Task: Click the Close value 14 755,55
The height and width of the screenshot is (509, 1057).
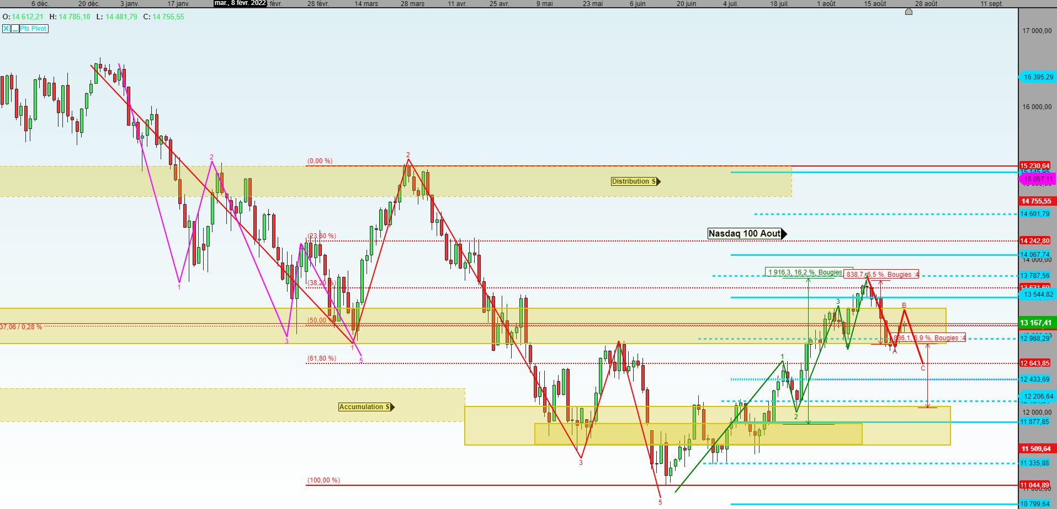Action: pos(168,17)
